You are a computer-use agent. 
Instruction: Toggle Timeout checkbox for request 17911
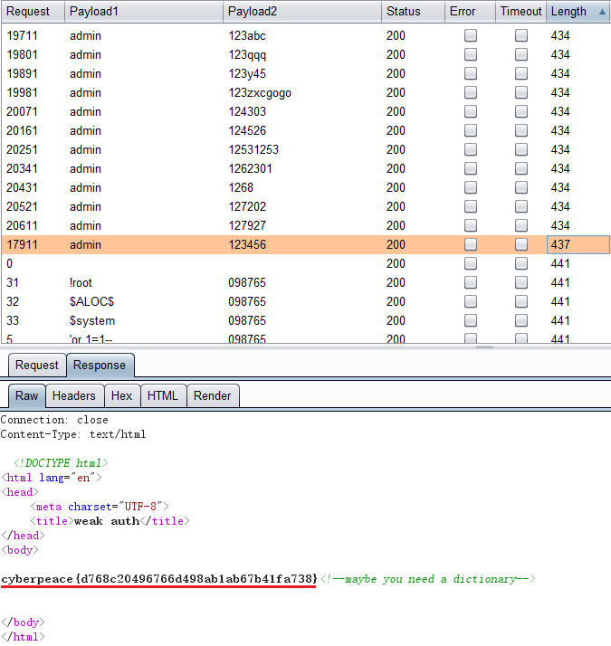click(521, 244)
